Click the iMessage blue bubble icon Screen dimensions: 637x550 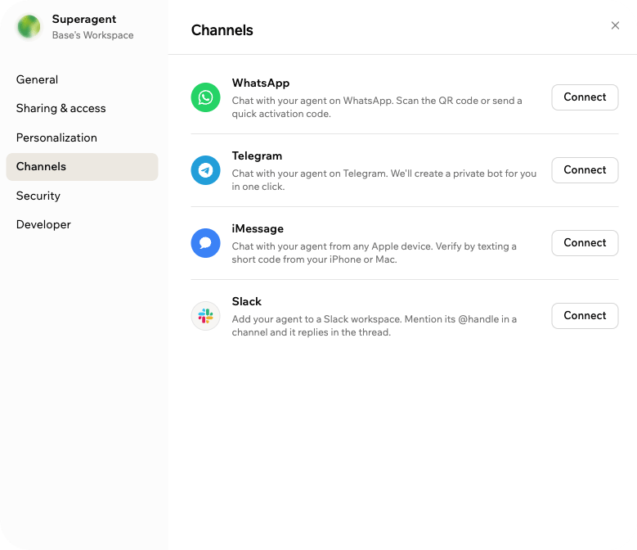(x=205, y=243)
